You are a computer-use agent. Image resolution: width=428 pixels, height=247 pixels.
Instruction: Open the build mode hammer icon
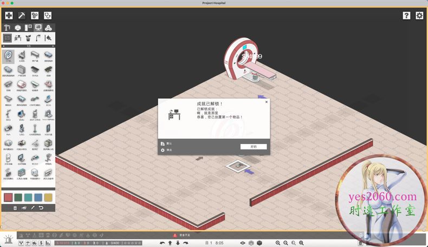click(22, 16)
